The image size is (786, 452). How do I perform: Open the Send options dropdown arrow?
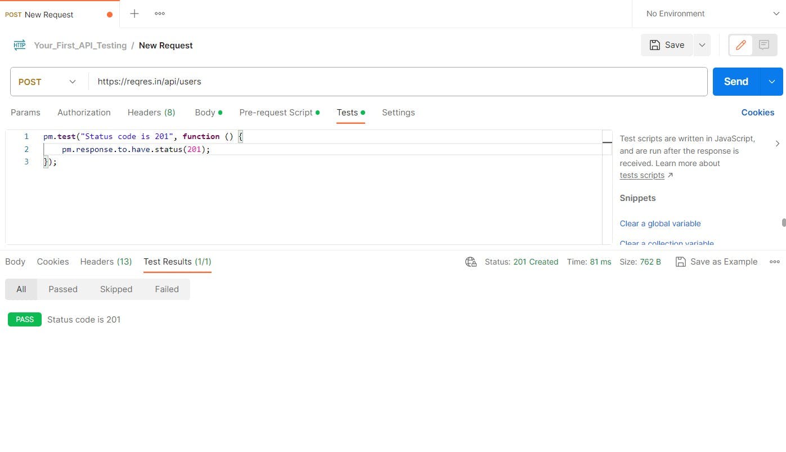771,82
